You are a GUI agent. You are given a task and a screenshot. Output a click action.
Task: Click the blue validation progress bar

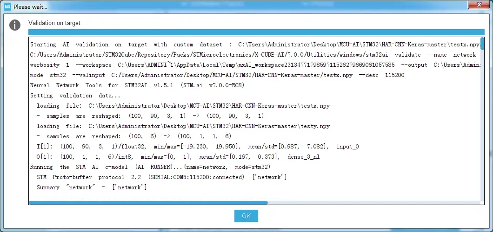[x=256, y=32]
